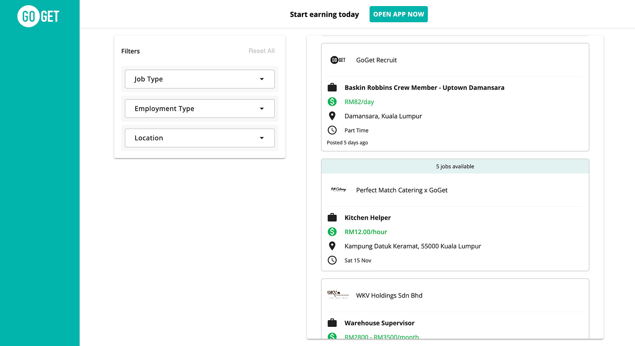The width and height of the screenshot is (635, 346).
Task: Click the Perfect Match Catering logo
Action: point(338,190)
